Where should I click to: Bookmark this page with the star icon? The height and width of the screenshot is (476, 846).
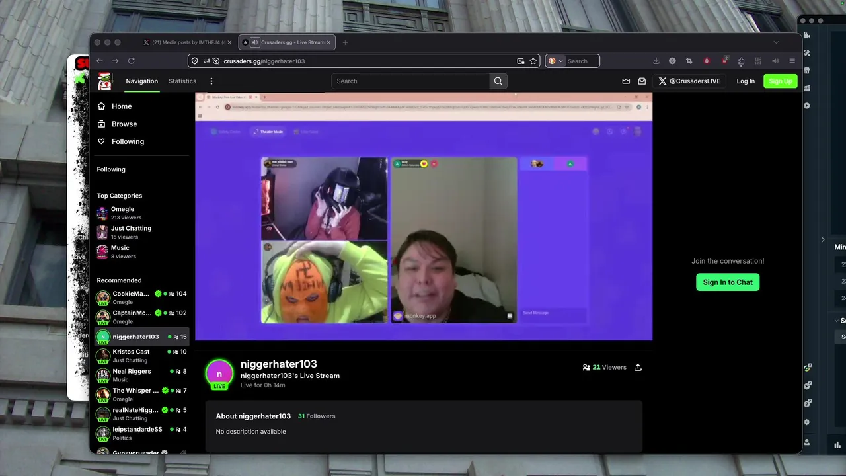click(533, 61)
